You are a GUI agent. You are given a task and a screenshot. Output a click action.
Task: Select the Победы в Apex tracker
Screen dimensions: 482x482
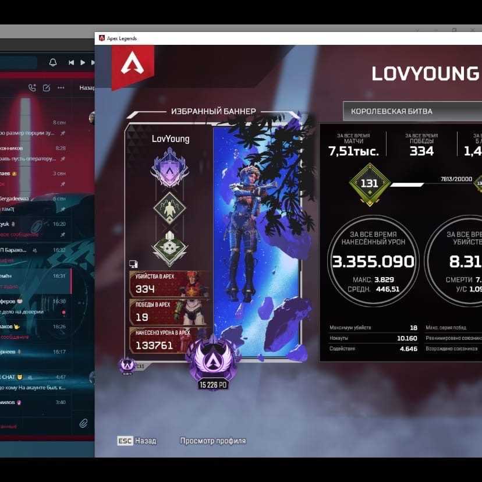(169, 312)
